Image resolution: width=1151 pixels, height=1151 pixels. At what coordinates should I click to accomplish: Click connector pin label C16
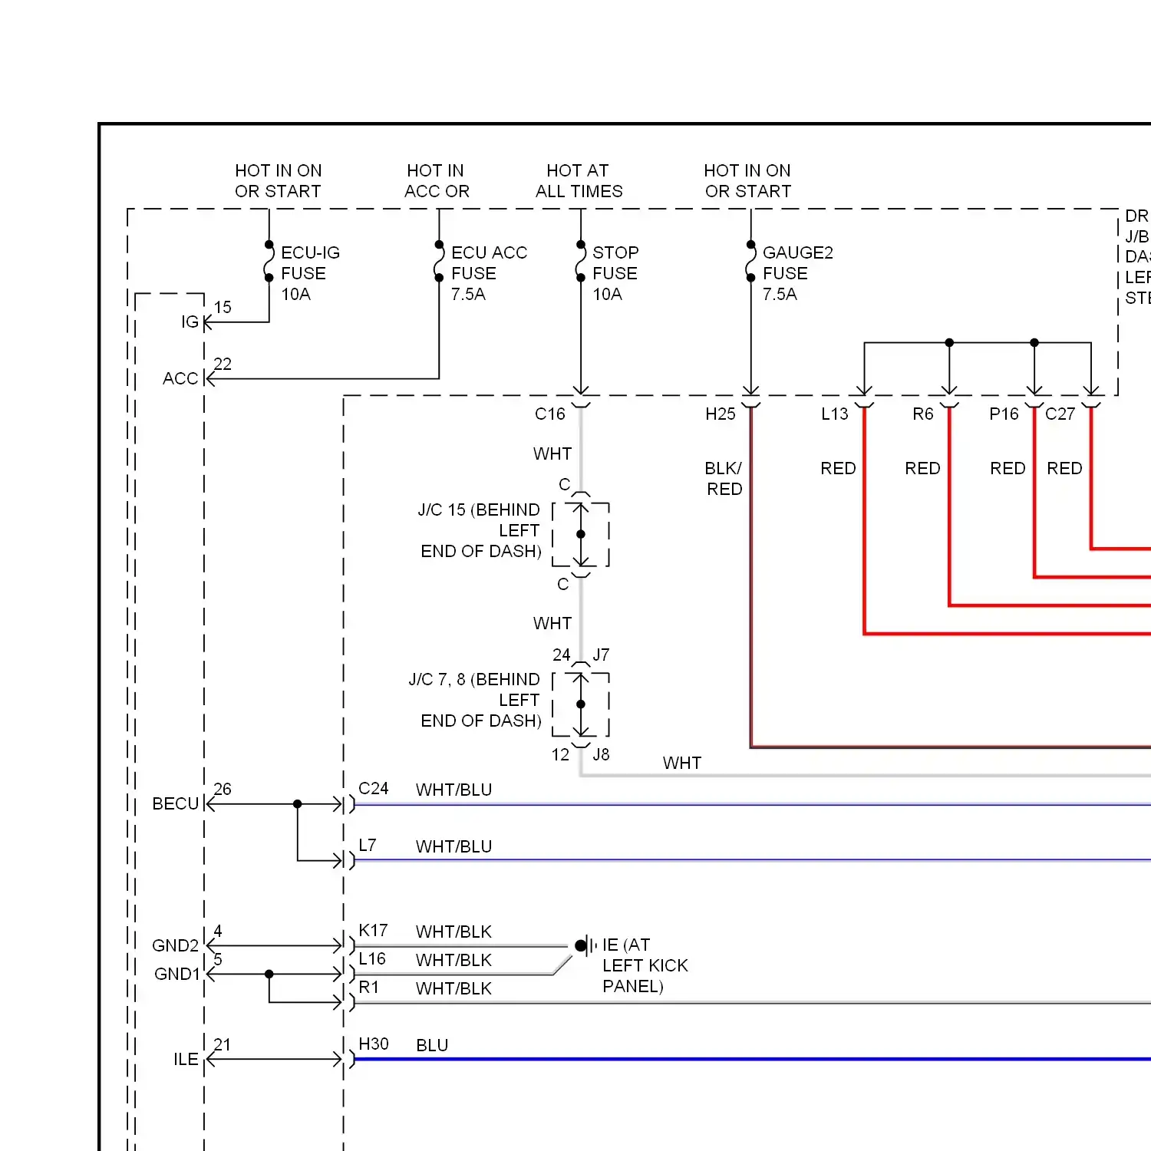(x=550, y=414)
